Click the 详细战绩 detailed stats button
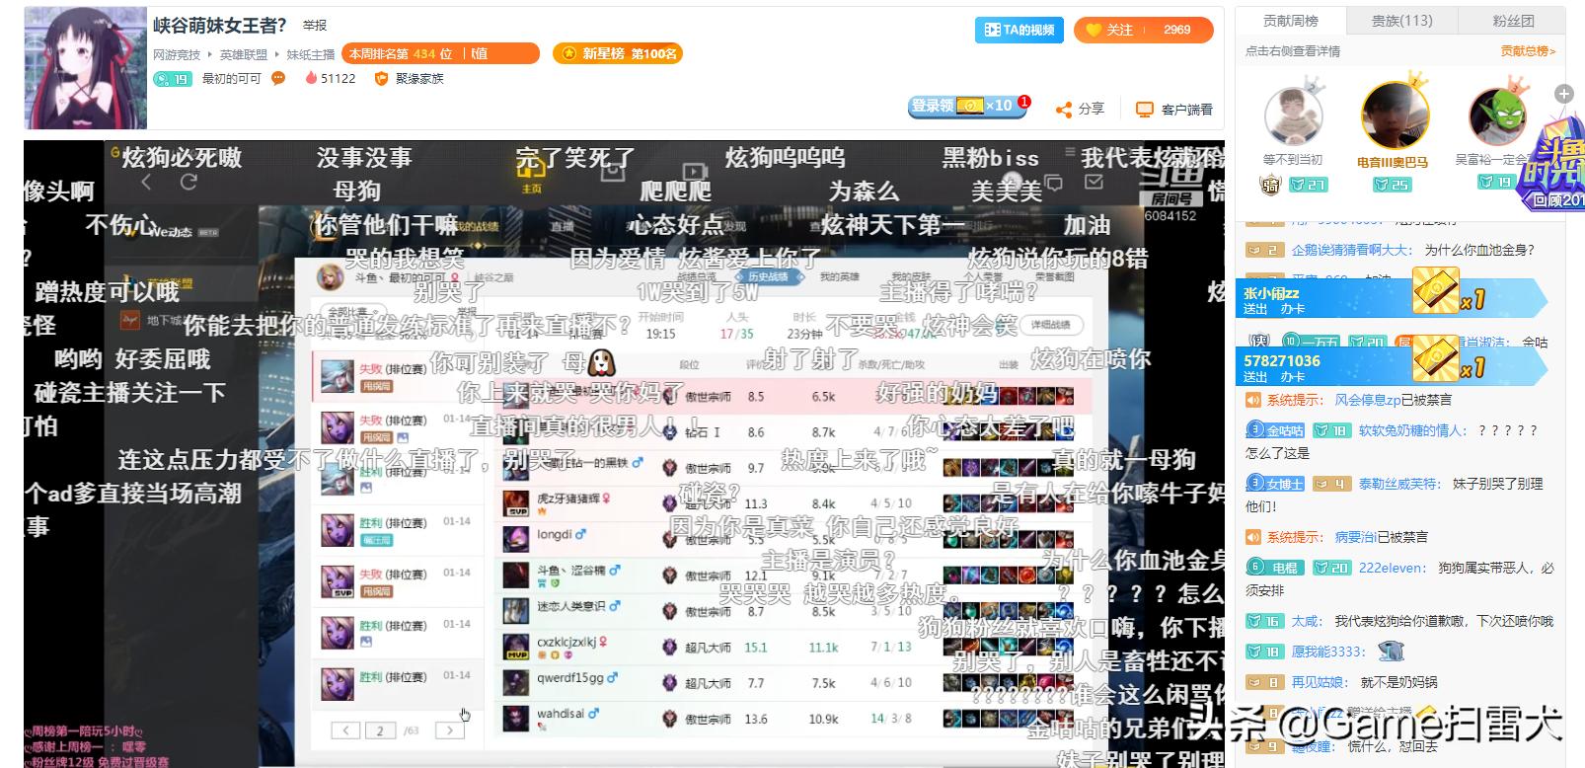The width and height of the screenshot is (1585, 768). [x=1051, y=325]
